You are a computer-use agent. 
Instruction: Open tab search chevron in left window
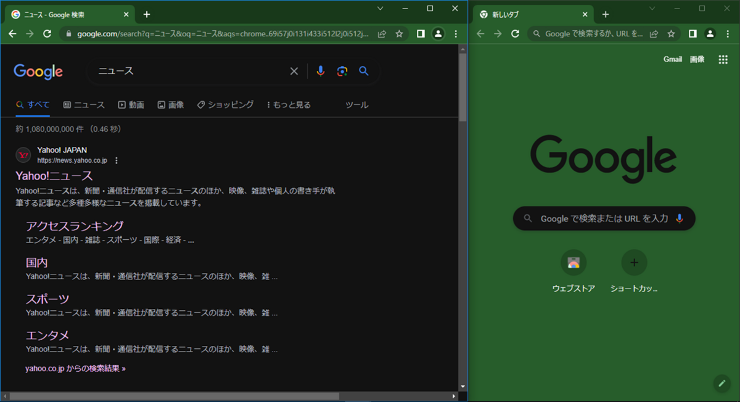pos(380,8)
